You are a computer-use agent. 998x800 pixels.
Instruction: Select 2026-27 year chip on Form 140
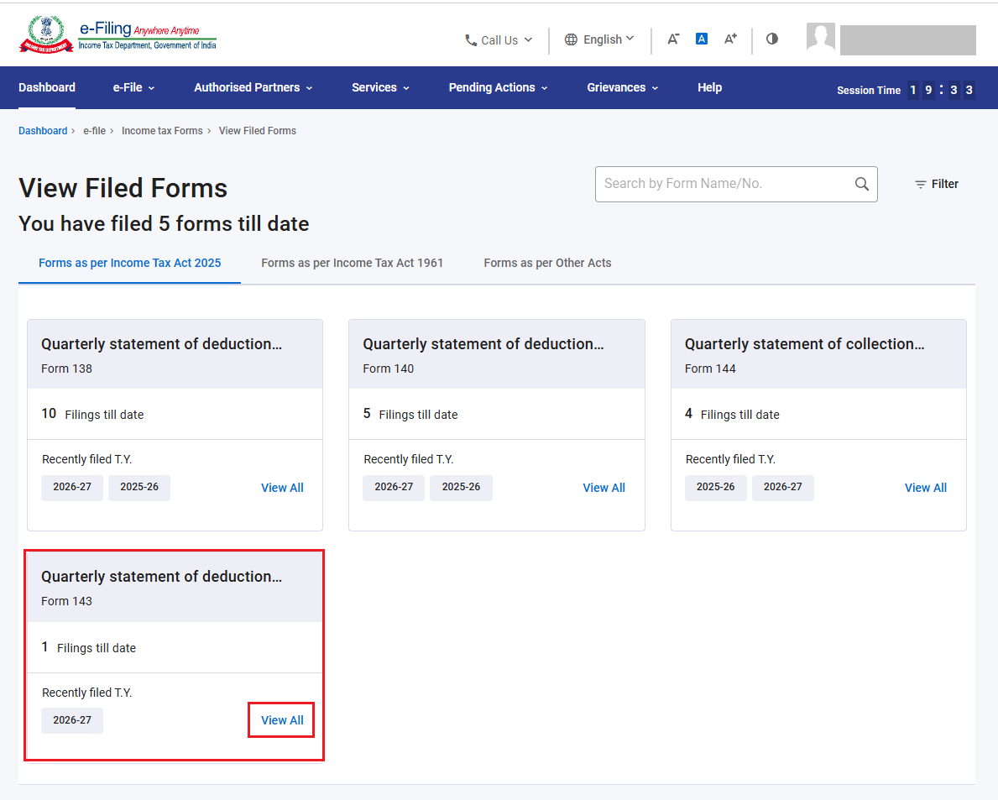coord(394,487)
